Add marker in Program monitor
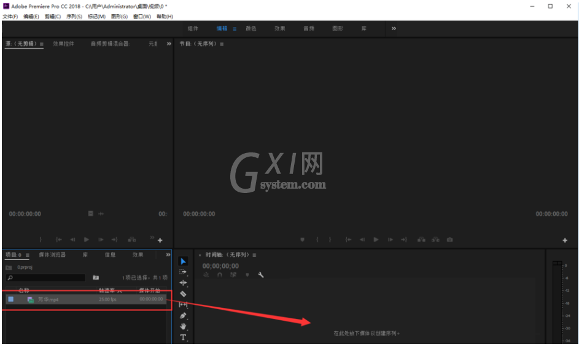This screenshot has height=346, width=579. 303,240
